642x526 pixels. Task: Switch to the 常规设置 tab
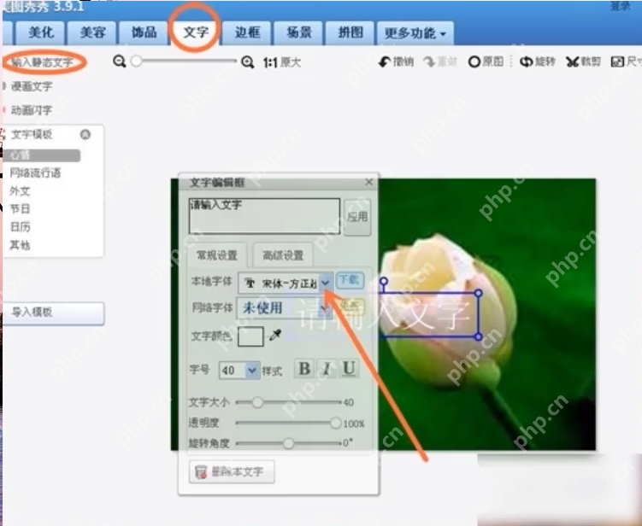[217, 255]
